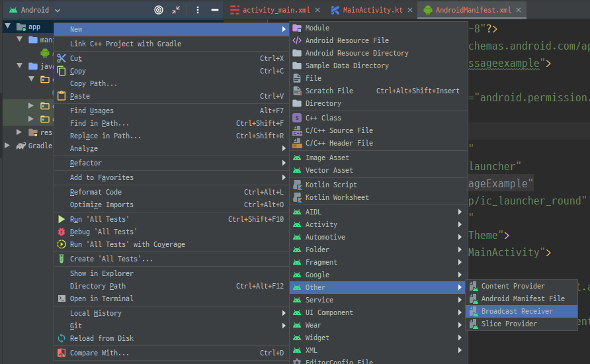Choose Android Resource Directory entry
The image size is (590, 364).
[x=378, y=53]
